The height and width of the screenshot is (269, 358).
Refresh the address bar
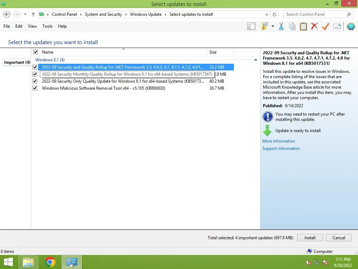coord(274,14)
